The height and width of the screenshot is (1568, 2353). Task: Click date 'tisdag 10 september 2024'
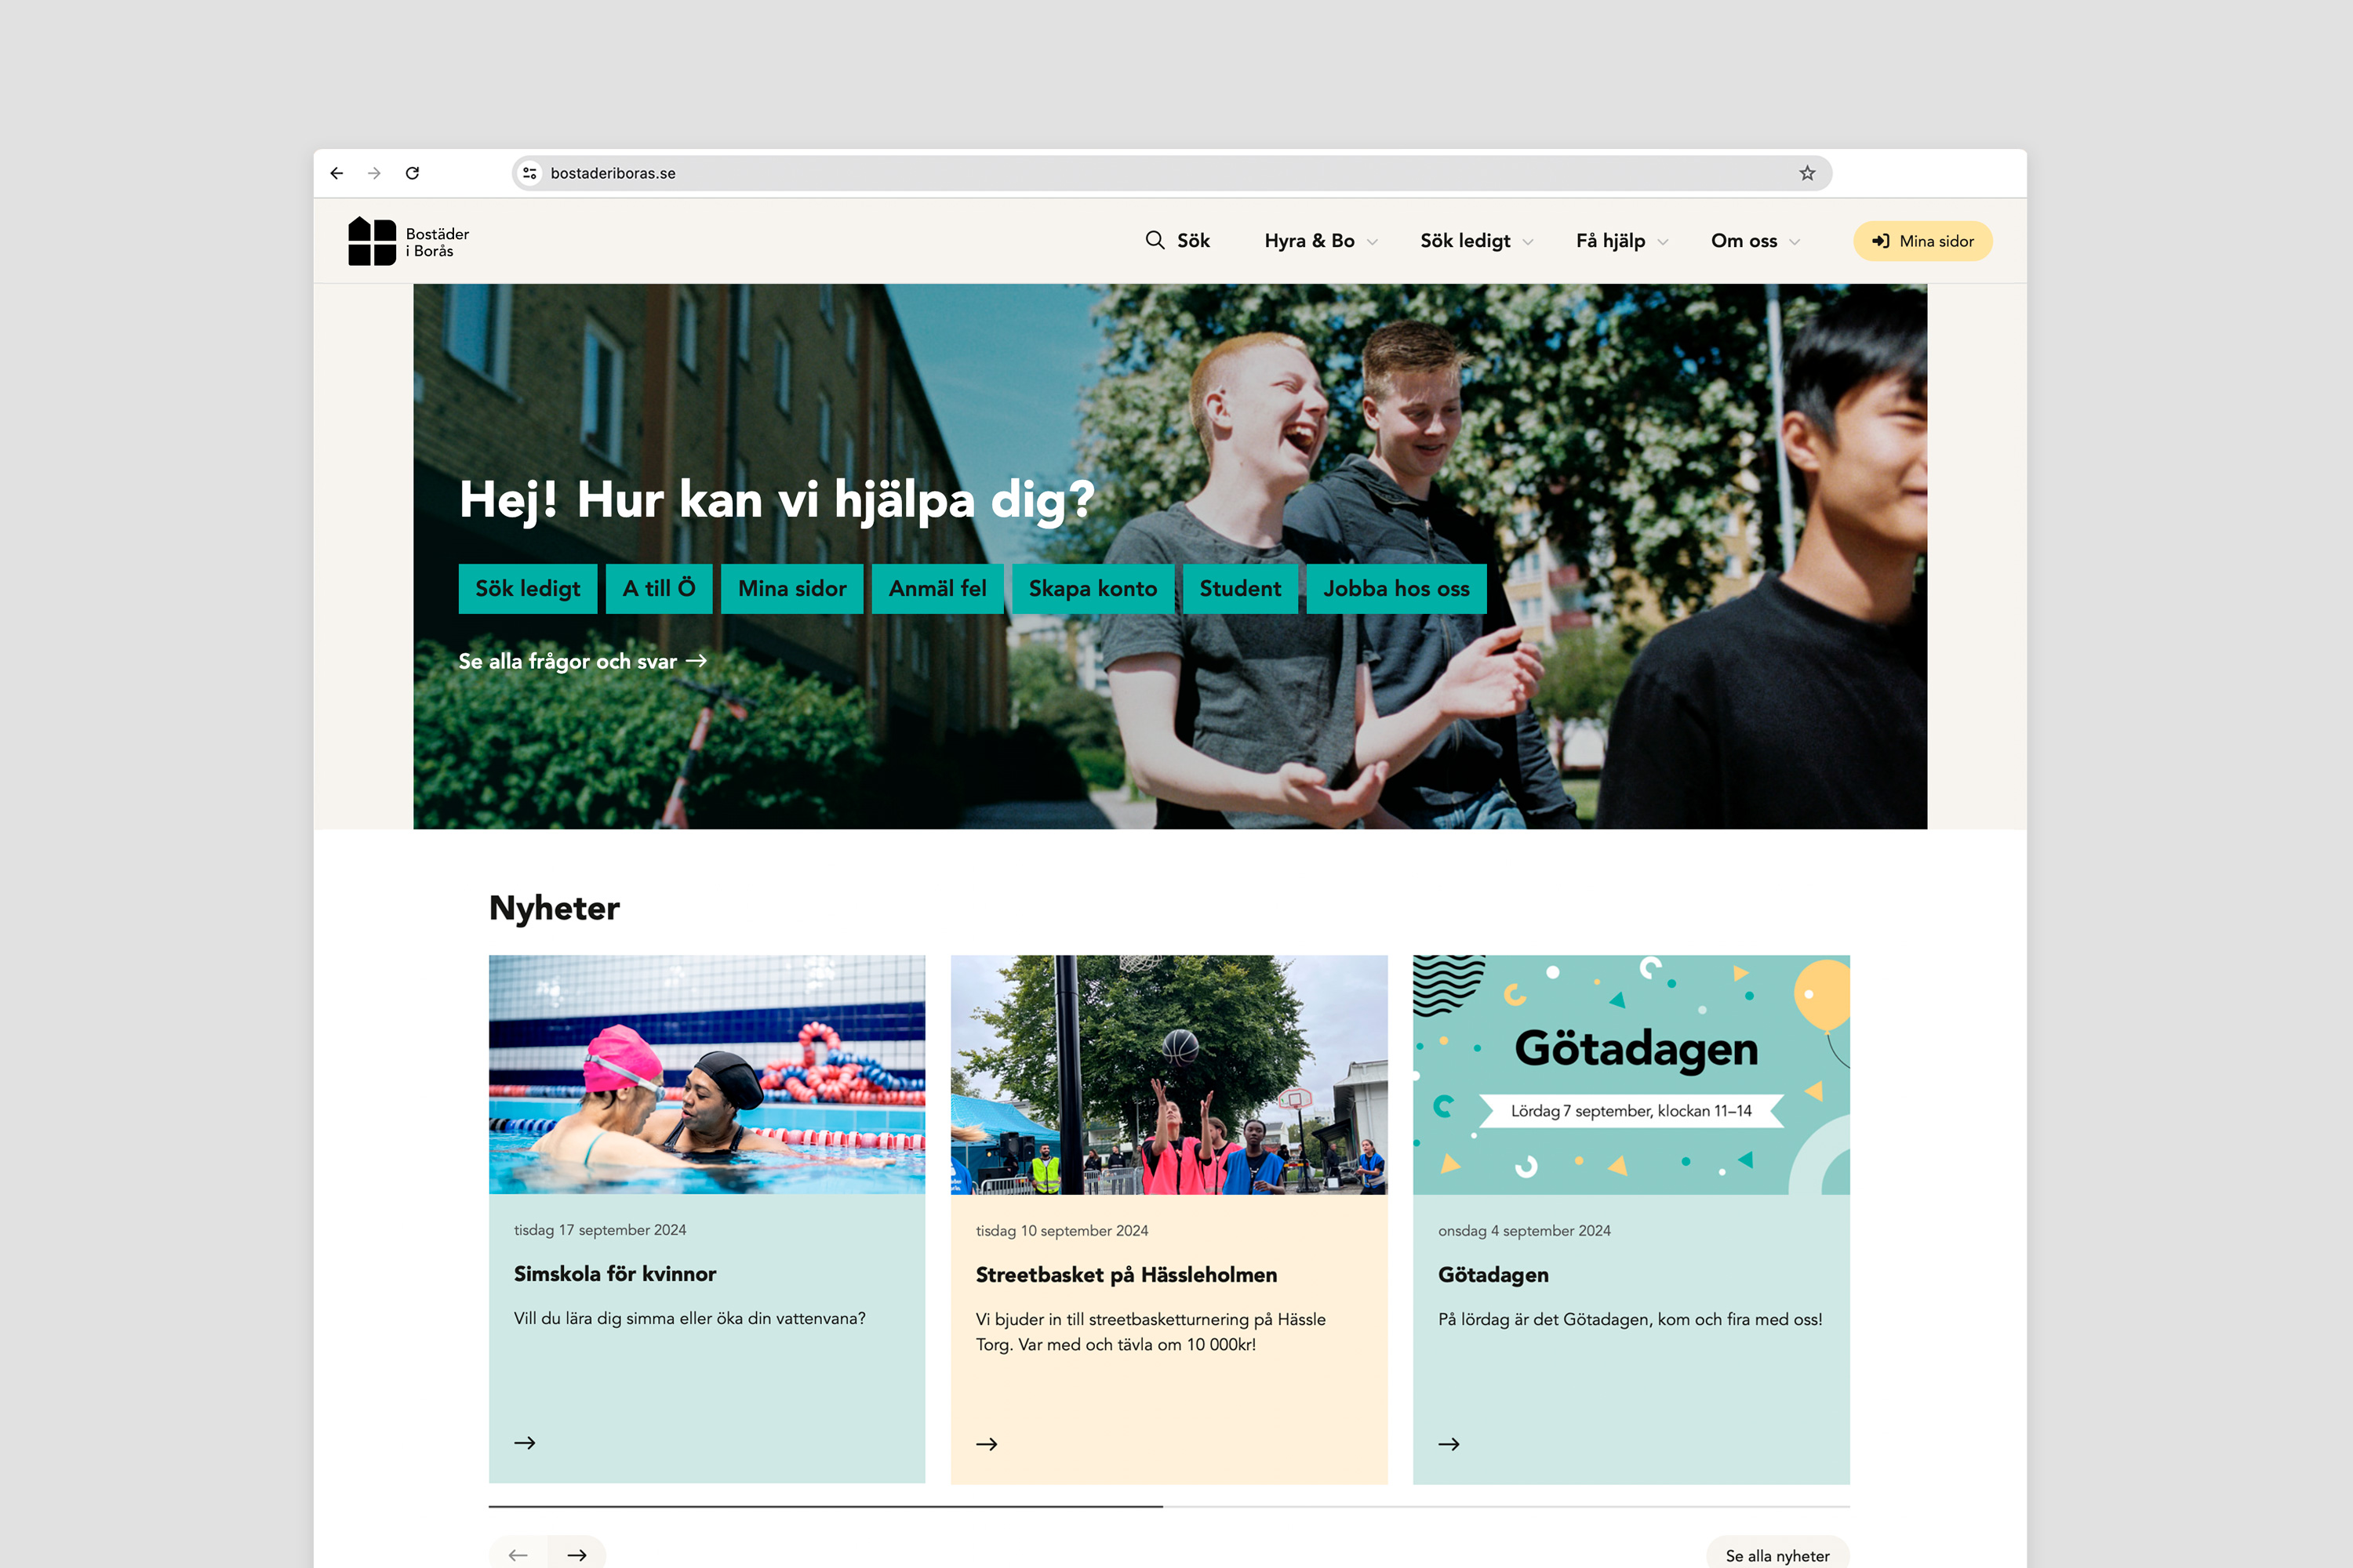[1063, 1231]
